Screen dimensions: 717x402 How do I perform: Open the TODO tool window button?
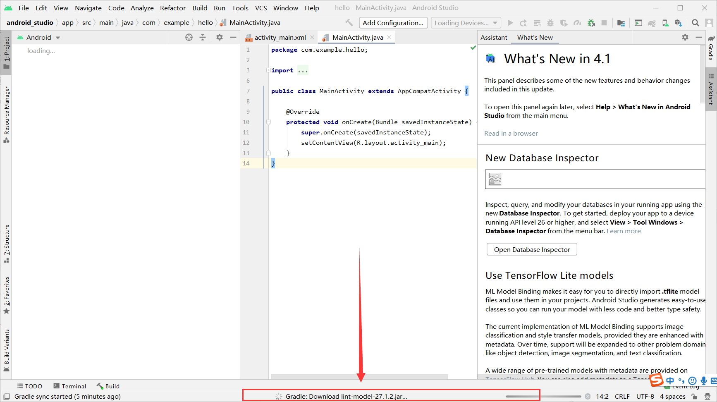click(x=29, y=386)
